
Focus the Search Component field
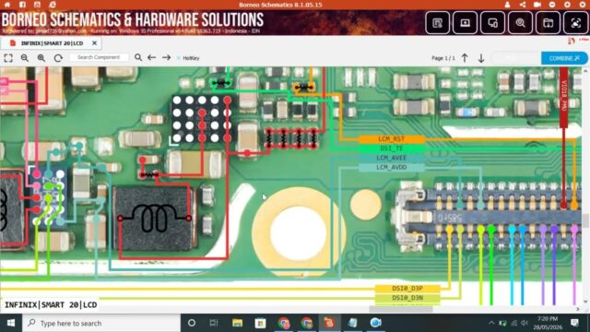(x=99, y=57)
